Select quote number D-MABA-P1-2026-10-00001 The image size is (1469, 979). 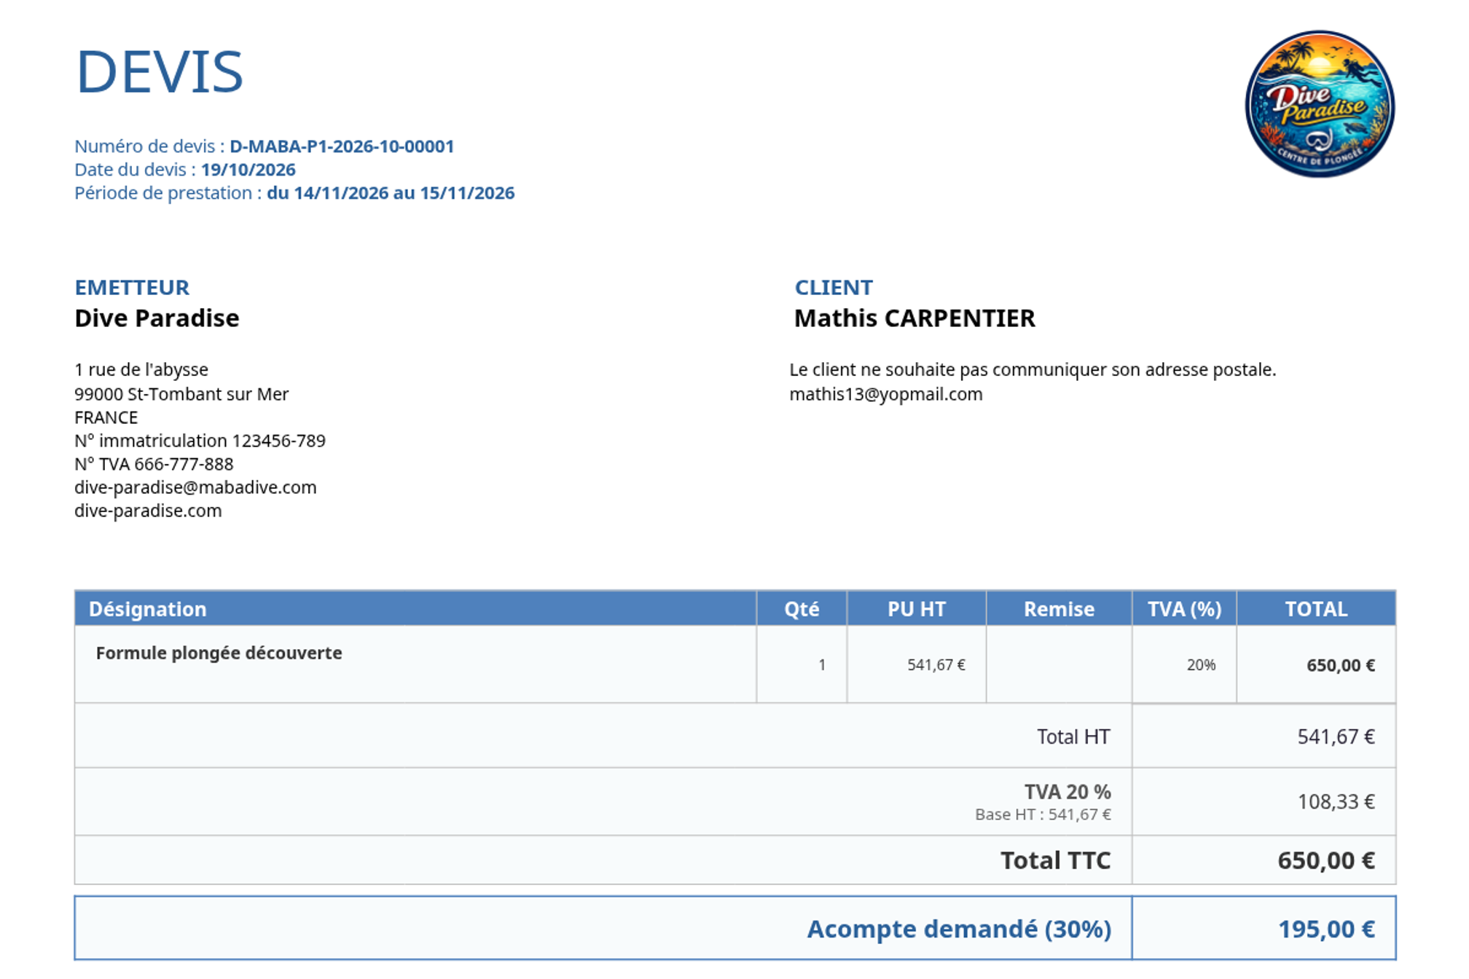(342, 146)
